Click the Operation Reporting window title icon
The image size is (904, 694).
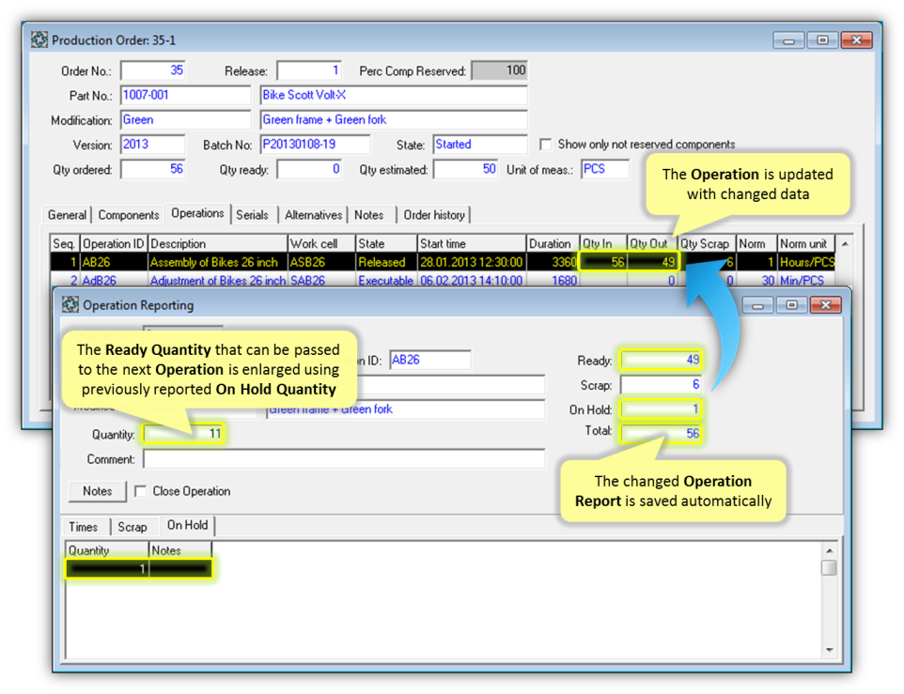click(x=70, y=304)
